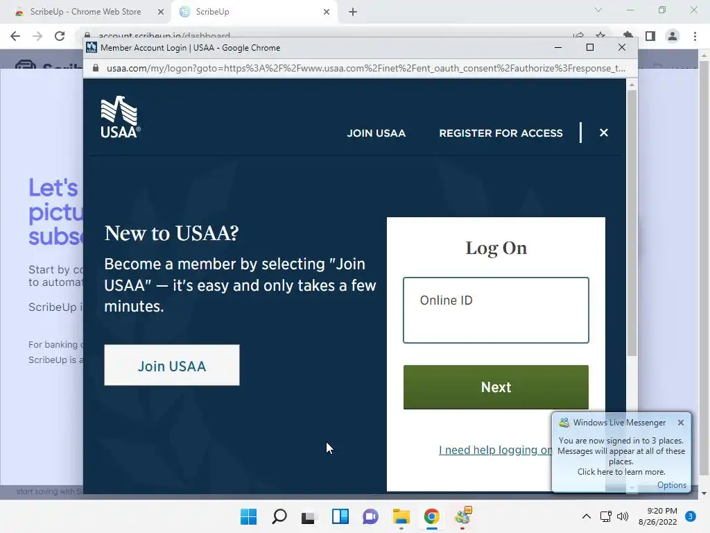This screenshot has height=533, width=710.
Task: Focus the Online ID input field
Action: (496, 310)
